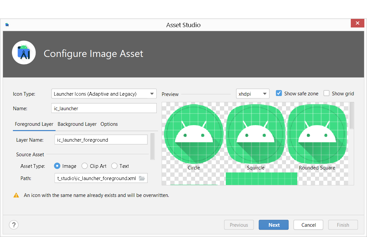Click the preview pane vertical scrollbar
Screen dimensions: 367x237
click(351, 115)
